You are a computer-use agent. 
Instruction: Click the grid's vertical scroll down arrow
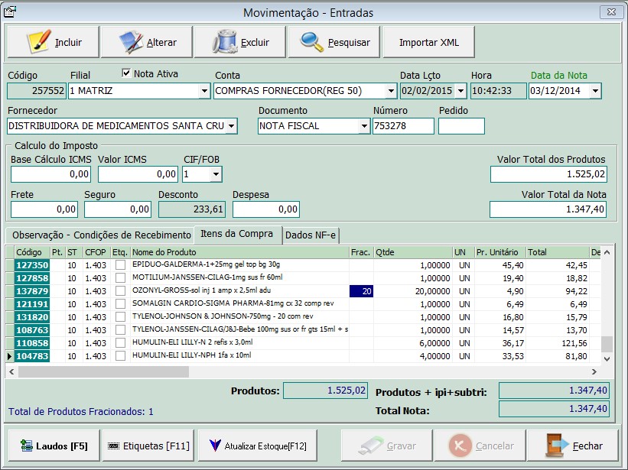coord(607,358)
